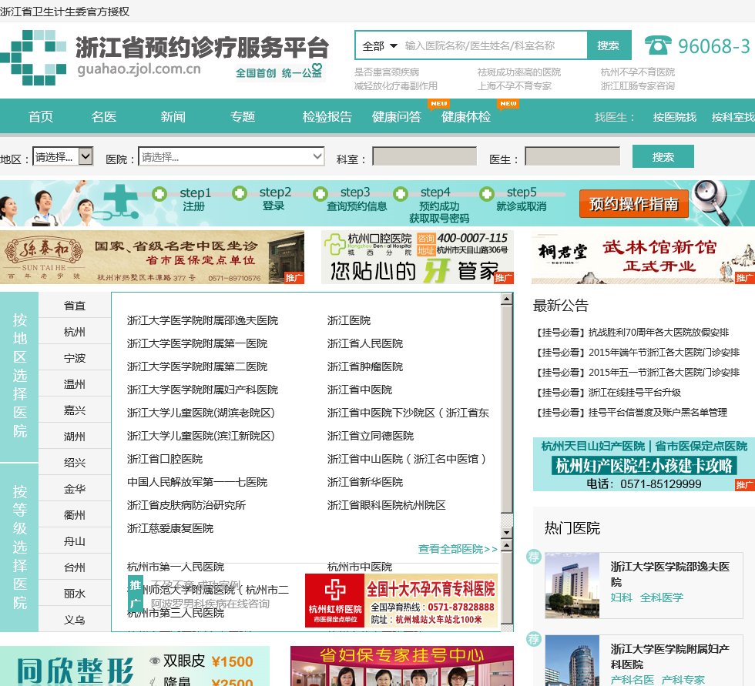Viewport: 755px width, 686px height.
Task: Open the 专题 nav tab
Action: click(242, 117)
